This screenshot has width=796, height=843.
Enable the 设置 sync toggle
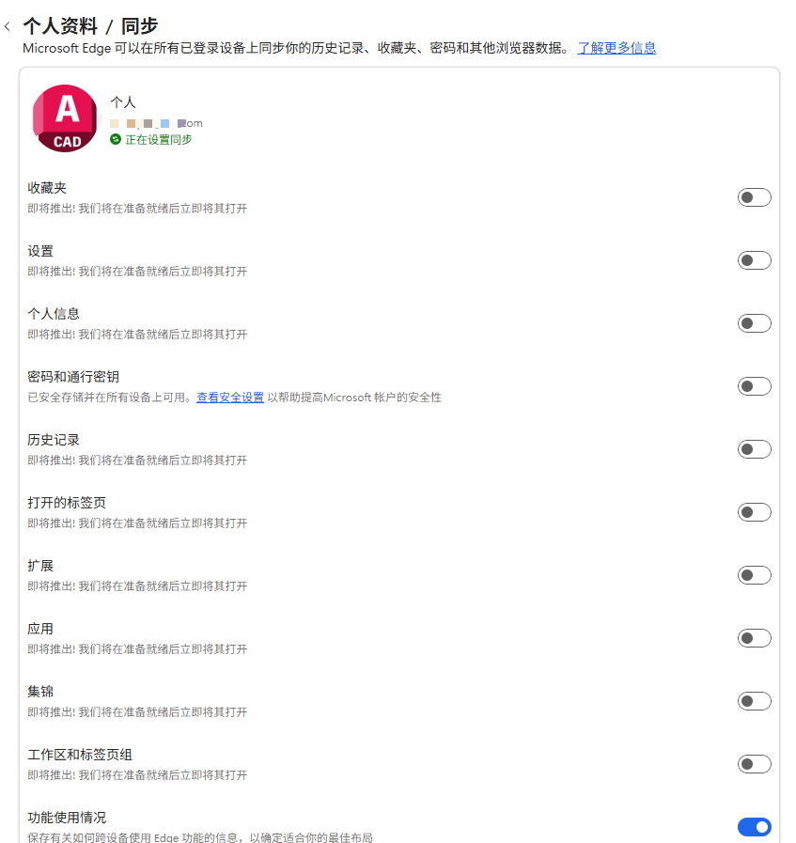pyautogui.click(x=754, y=259)
